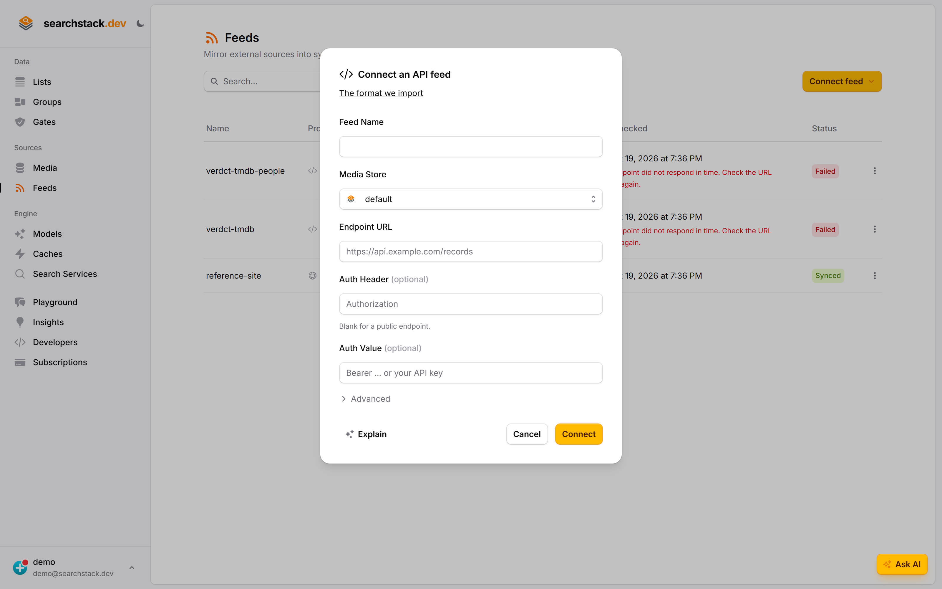Sort by the Name column header
The height and width of the screenshot is (589, 942).
point(218,128)
